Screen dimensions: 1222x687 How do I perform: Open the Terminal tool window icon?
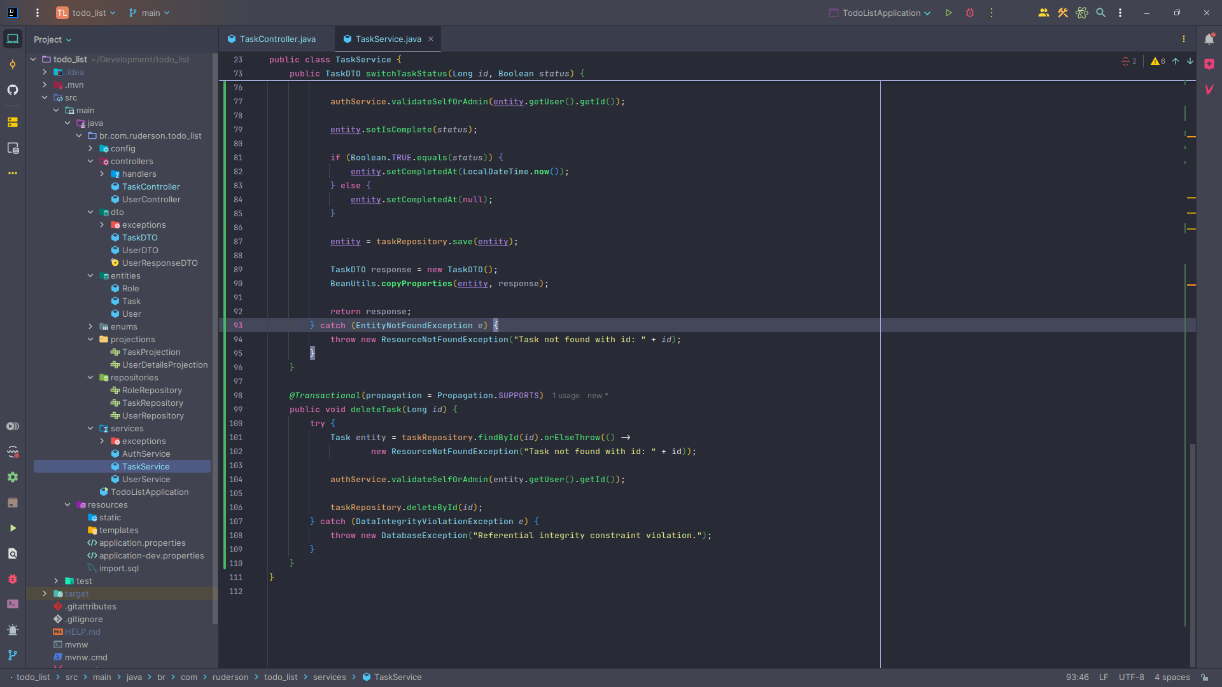13,604
